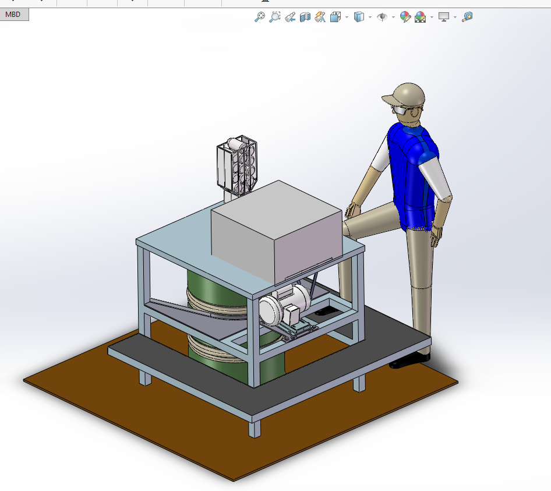Expand the View Orientation dropdown arrow

[x=347, y=17]
